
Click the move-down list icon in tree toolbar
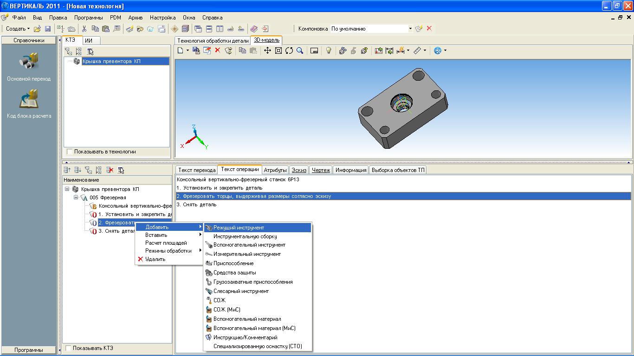78,170
